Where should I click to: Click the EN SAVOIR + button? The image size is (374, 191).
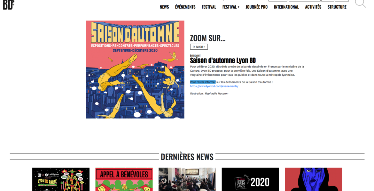pyautogui.click(x=199, y=47)
